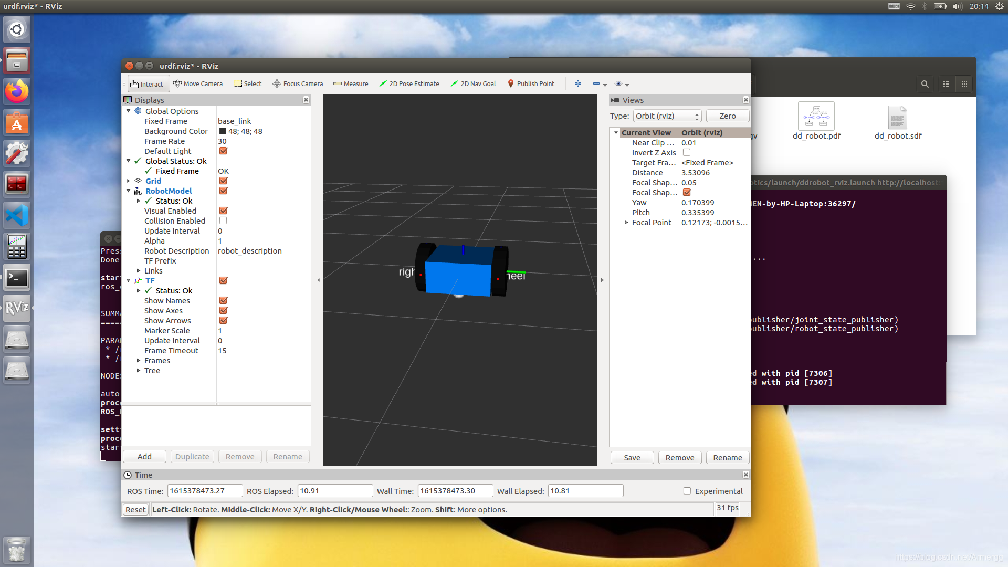Open the view Type dropdown
Image resolution: width=1008 pixels, height=567 pixels.
point(667,116)
